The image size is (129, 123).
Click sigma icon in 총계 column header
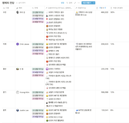97,8
